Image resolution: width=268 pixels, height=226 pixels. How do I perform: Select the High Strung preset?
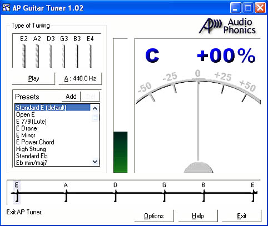click(53, 149)
